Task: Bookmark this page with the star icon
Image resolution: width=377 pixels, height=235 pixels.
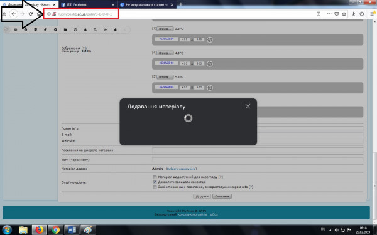Action: (x=344, y=14)
